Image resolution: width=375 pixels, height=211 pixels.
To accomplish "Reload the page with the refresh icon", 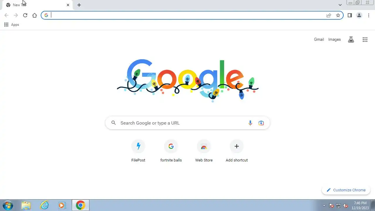I will [25, 15].
